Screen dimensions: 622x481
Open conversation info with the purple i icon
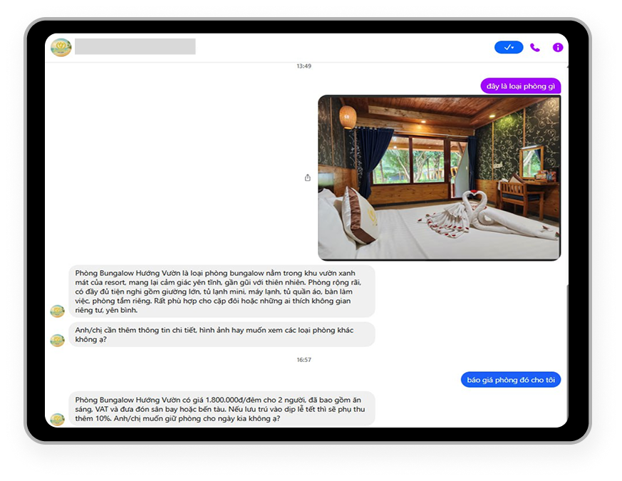click(558, 47)
